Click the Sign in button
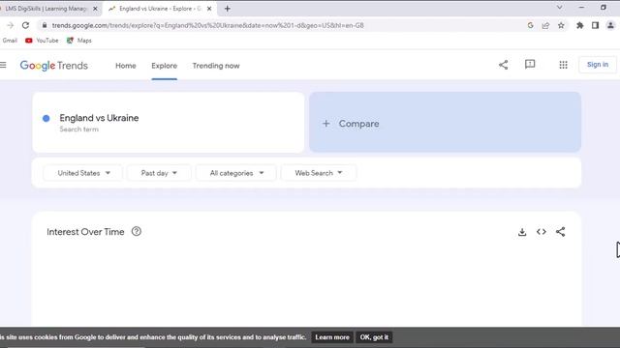 (x=598, y=65)
